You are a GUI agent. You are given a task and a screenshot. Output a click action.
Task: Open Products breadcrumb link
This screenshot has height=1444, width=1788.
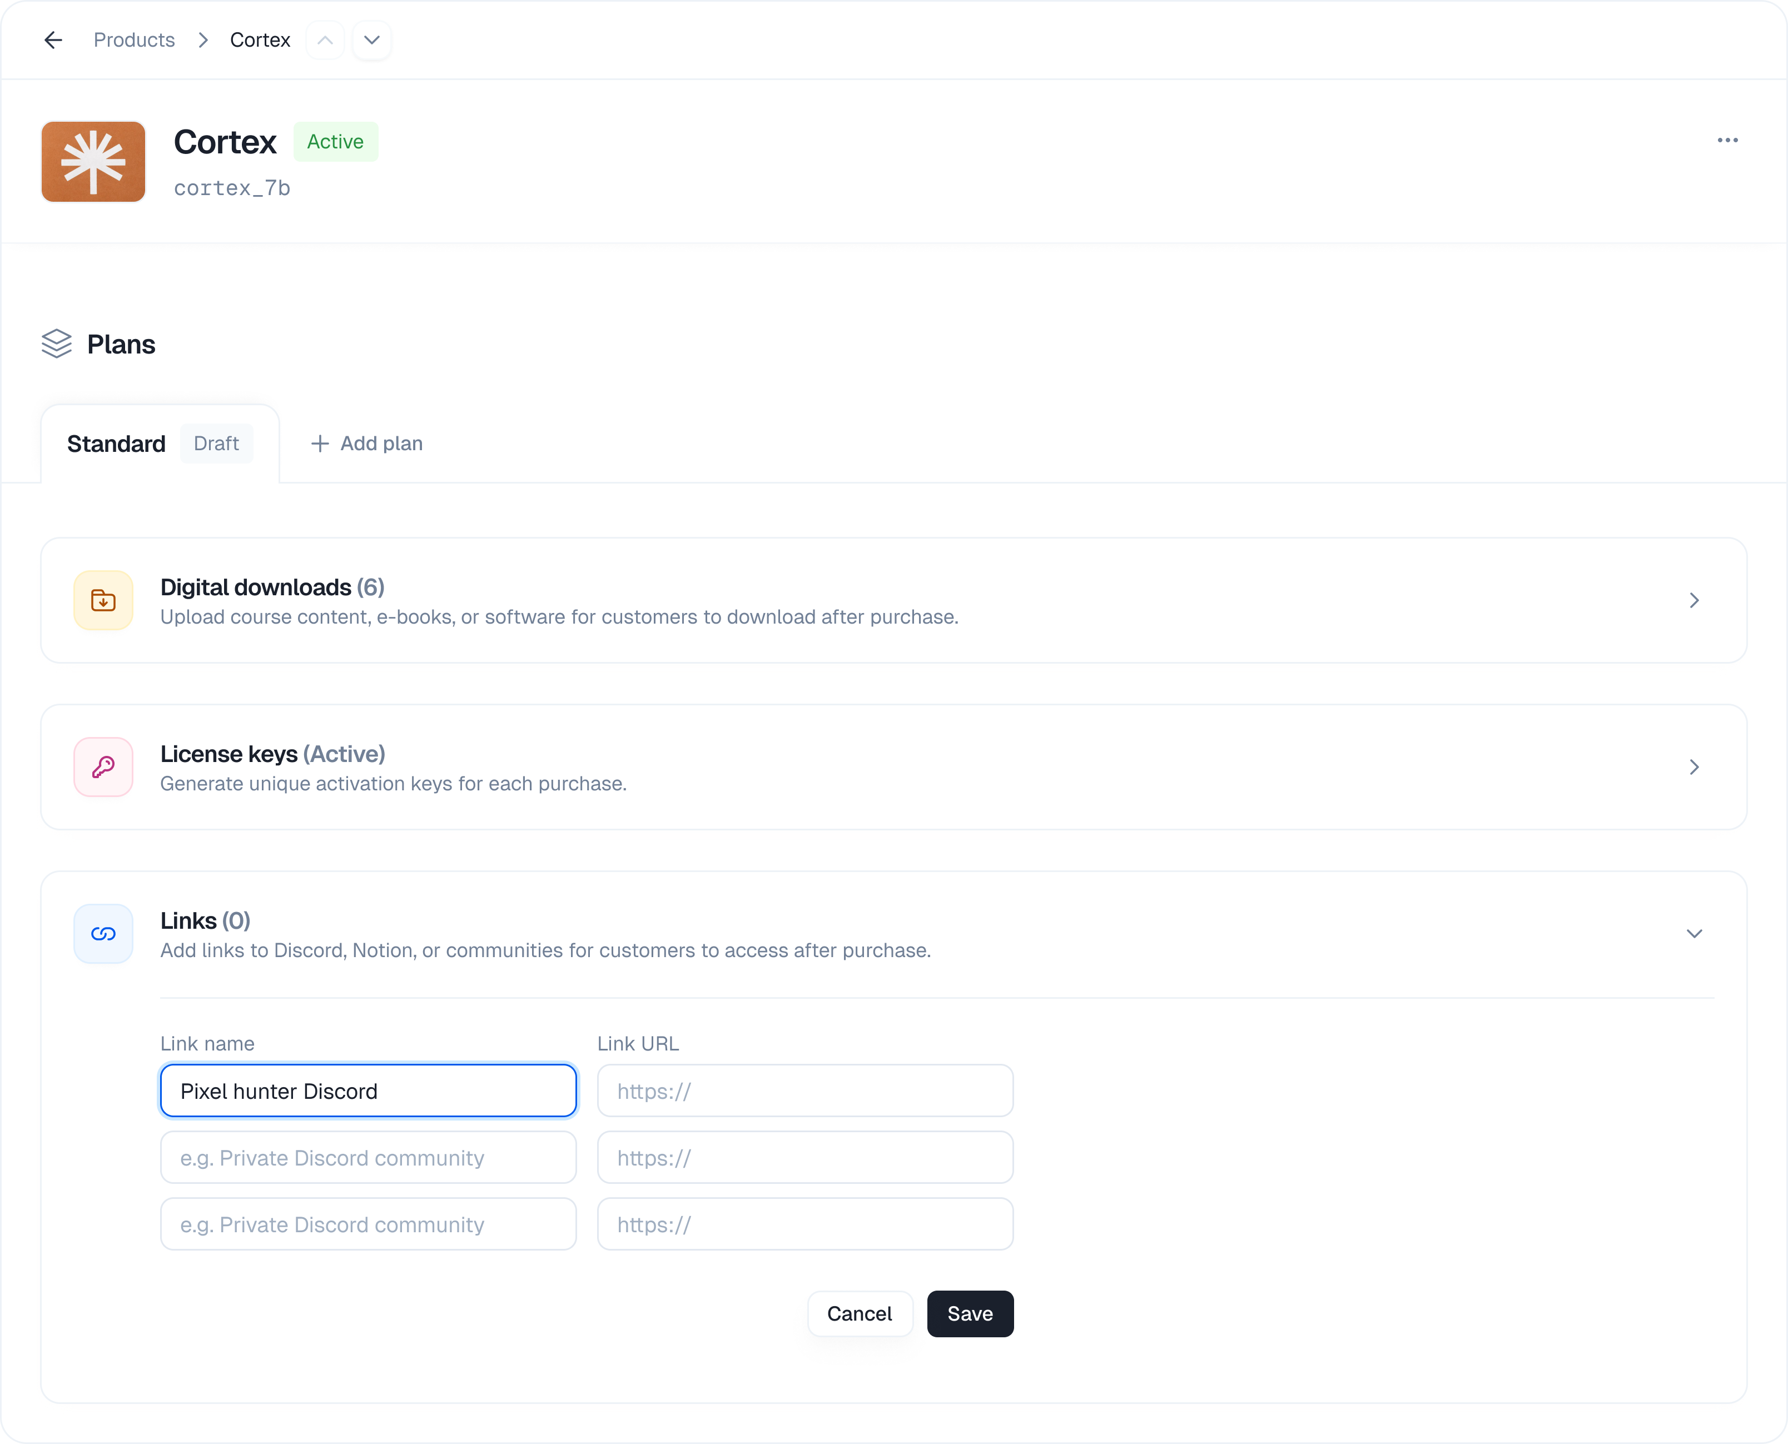(134, 40)
